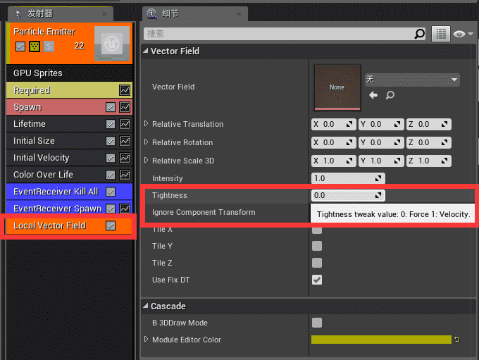The height and width of the screenshot is (360, 479).
Task: Browse to Vector Field asset magnifier icon
Action: (390, 95)
